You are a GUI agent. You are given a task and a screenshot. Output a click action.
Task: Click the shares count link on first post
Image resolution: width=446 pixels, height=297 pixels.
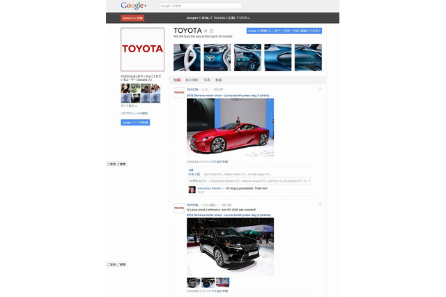(x=194, y=174)
